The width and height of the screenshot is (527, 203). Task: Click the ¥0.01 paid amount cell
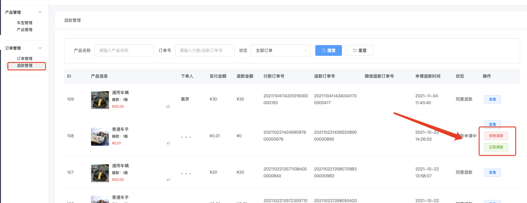coord(215,136)
